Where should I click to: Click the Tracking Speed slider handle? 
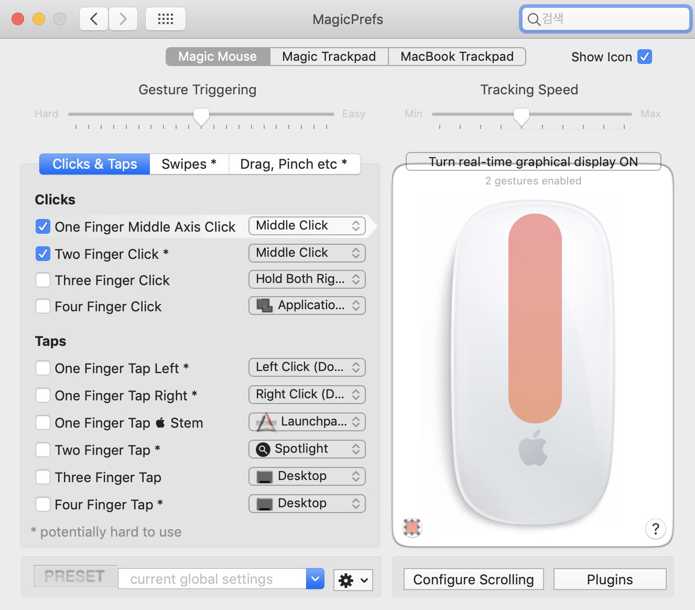point(521,116)
